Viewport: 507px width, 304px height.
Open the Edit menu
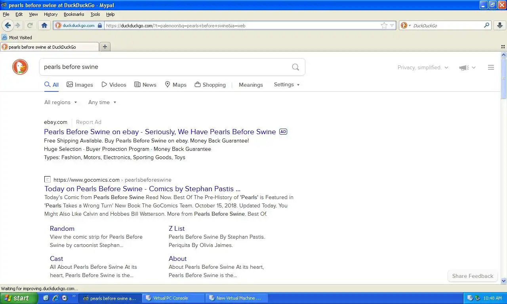point(19,14)
